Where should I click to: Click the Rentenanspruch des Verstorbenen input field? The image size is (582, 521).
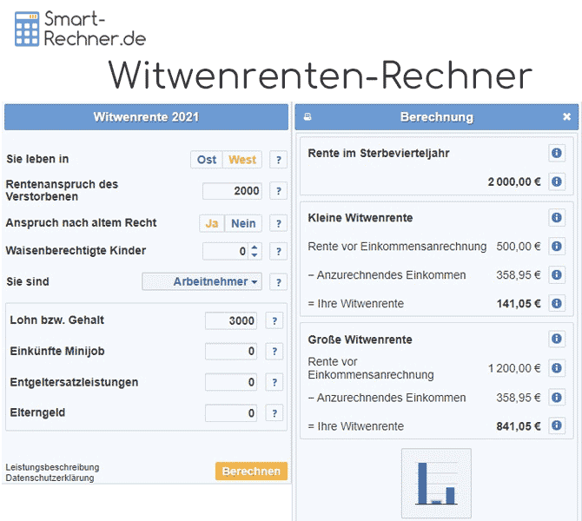pyautogui.click(x=232, y=191)
